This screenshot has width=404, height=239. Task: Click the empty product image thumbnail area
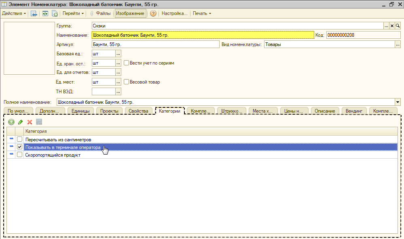29,48
